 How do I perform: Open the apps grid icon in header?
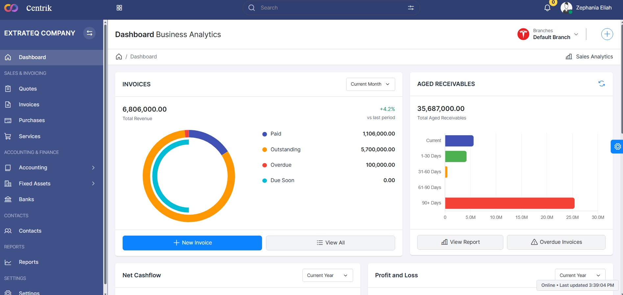pos(119,8)
